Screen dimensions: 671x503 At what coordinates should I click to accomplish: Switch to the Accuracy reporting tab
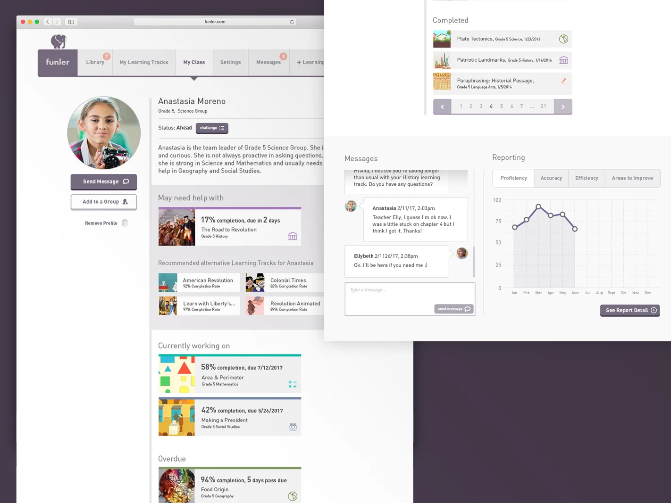[x=551, y=178]
